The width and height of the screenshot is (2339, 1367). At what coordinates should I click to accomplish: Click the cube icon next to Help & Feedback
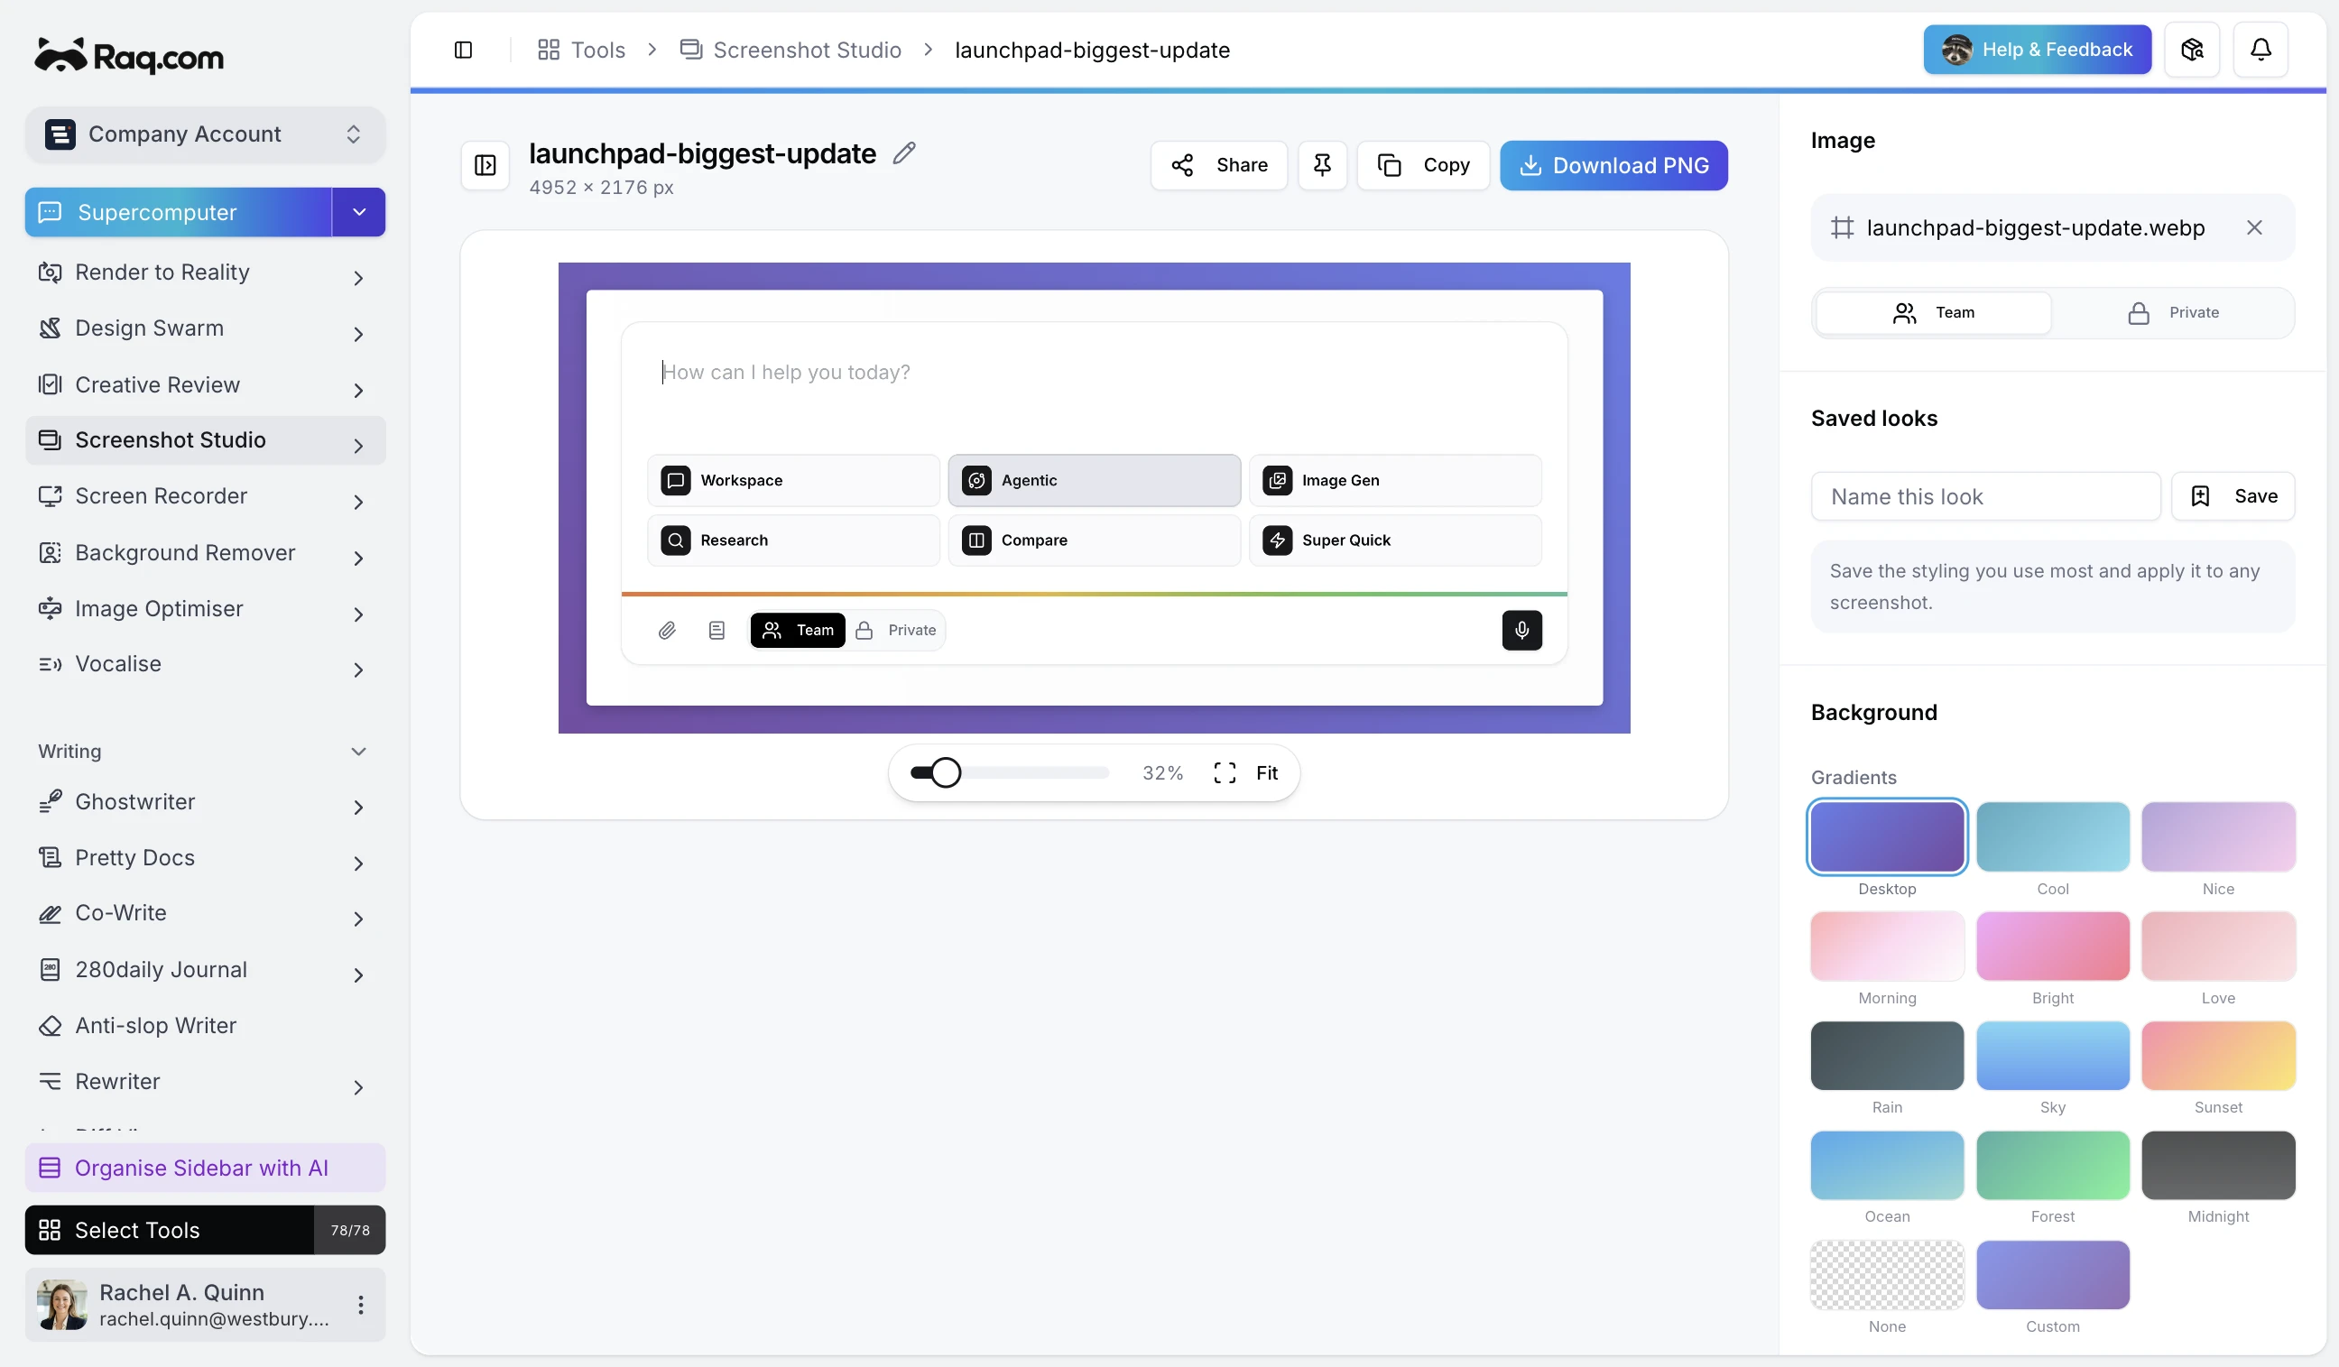click(x=2191, y=50)
